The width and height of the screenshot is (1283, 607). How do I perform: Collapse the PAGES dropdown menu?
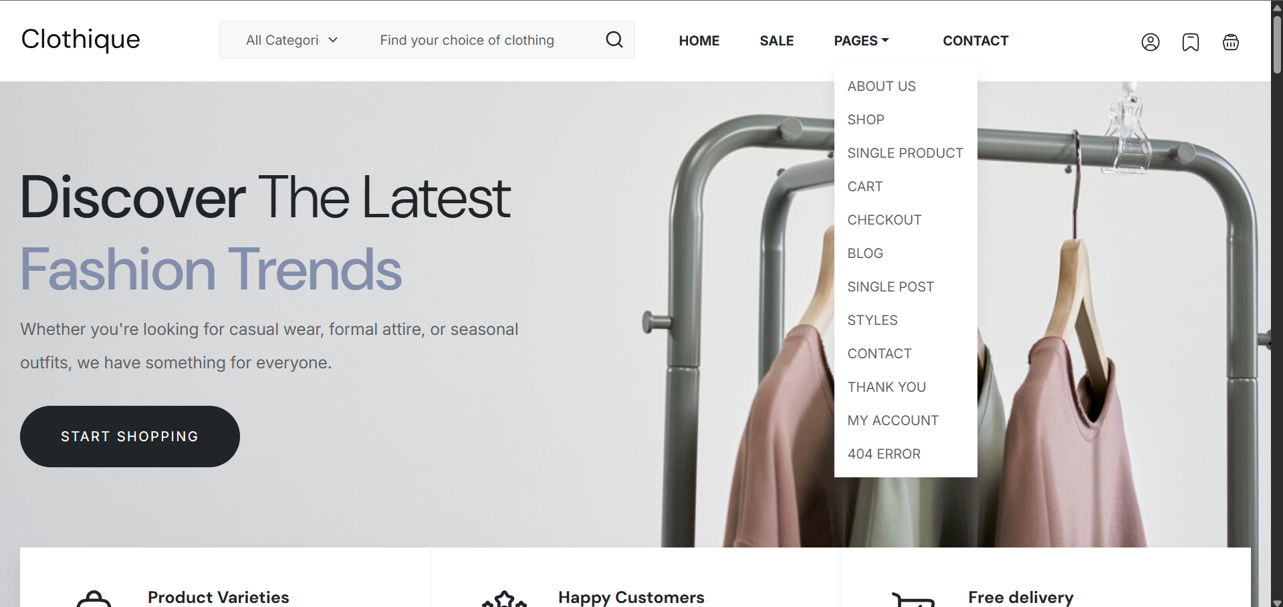click(x=861, y=41)
